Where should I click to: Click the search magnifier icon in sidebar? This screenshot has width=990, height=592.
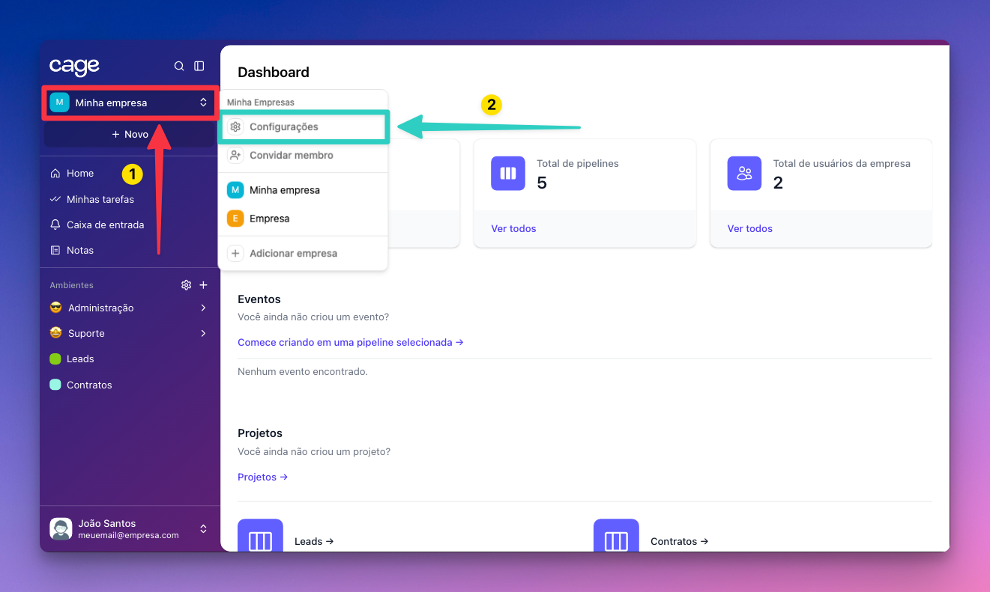179,66
